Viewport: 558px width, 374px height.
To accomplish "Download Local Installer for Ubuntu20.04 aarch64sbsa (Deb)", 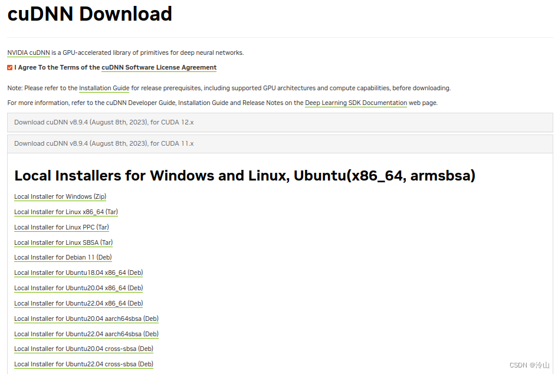I will point(87,319).
